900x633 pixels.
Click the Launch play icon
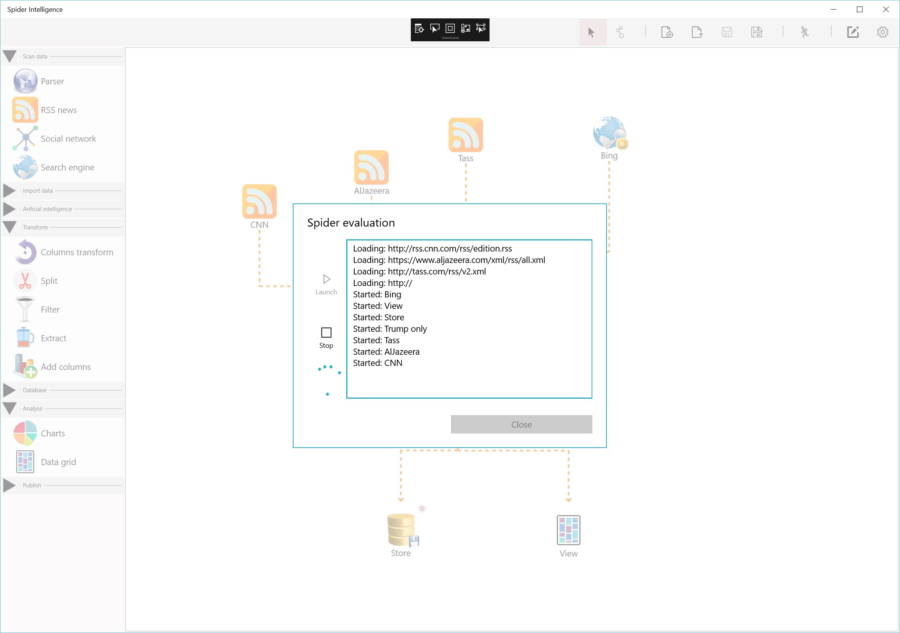tap(326, 279)
